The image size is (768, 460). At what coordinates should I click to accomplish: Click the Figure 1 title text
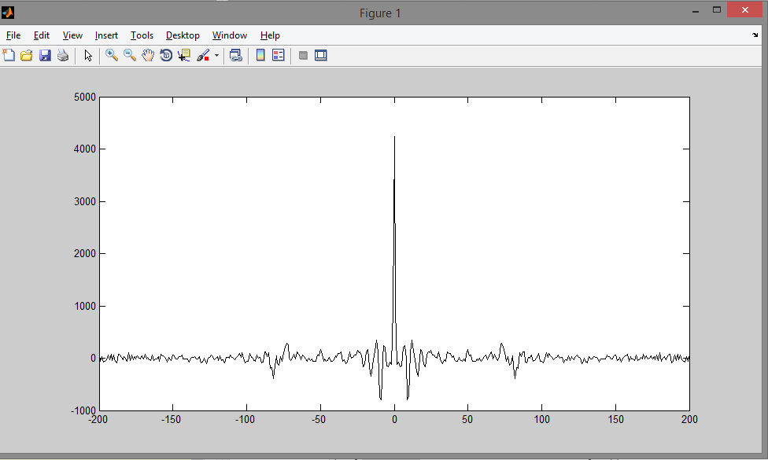point(380,13)
